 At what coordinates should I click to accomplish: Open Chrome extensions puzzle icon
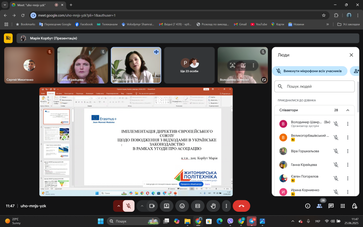tap(336, 15)
